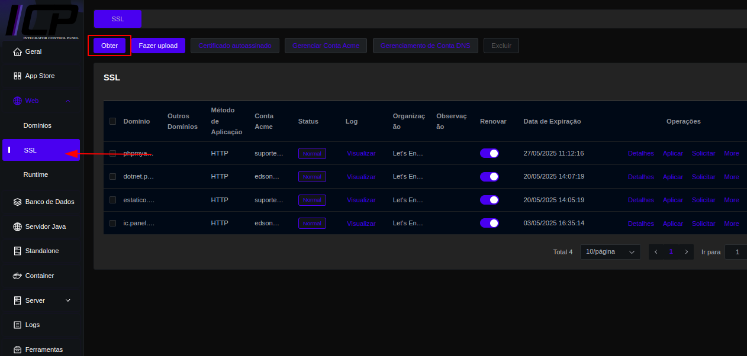The height and width of the screenshot is (356, 747).
Task: Click the Fazer upload button
Action: pos(158,46)
